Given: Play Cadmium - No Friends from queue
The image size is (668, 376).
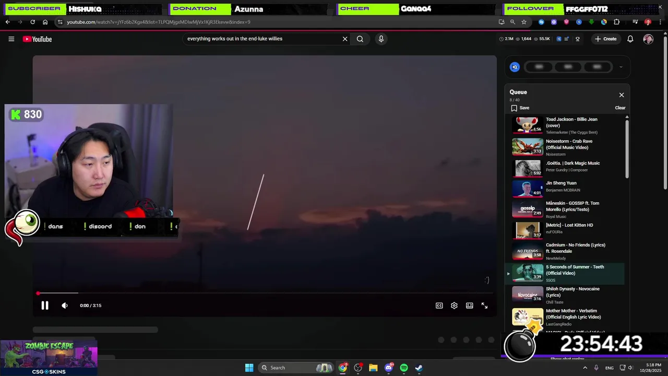Looking at the screenshot, I should click(x=568, y=251).
